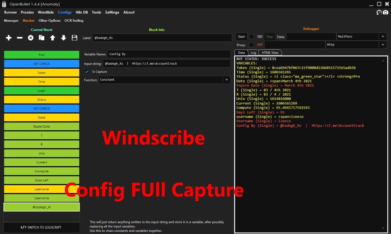Edit the Input string field

[167, 64]
